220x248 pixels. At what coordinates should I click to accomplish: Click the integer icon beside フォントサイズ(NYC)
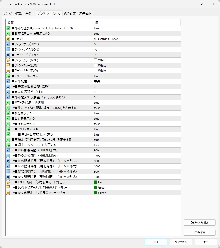8,44
